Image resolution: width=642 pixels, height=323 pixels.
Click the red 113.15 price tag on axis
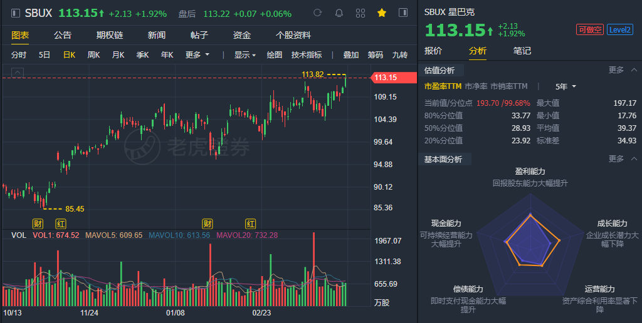pos(393,77)
